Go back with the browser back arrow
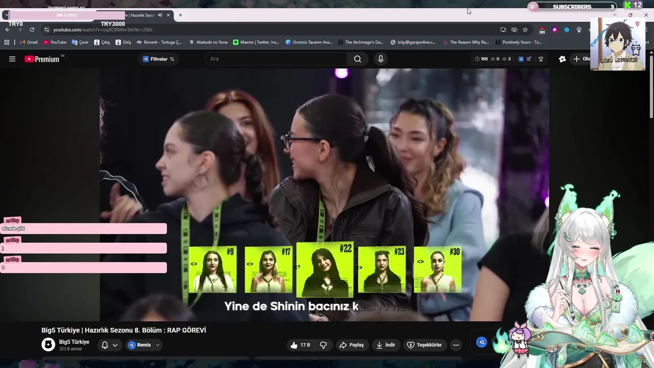 7,30
